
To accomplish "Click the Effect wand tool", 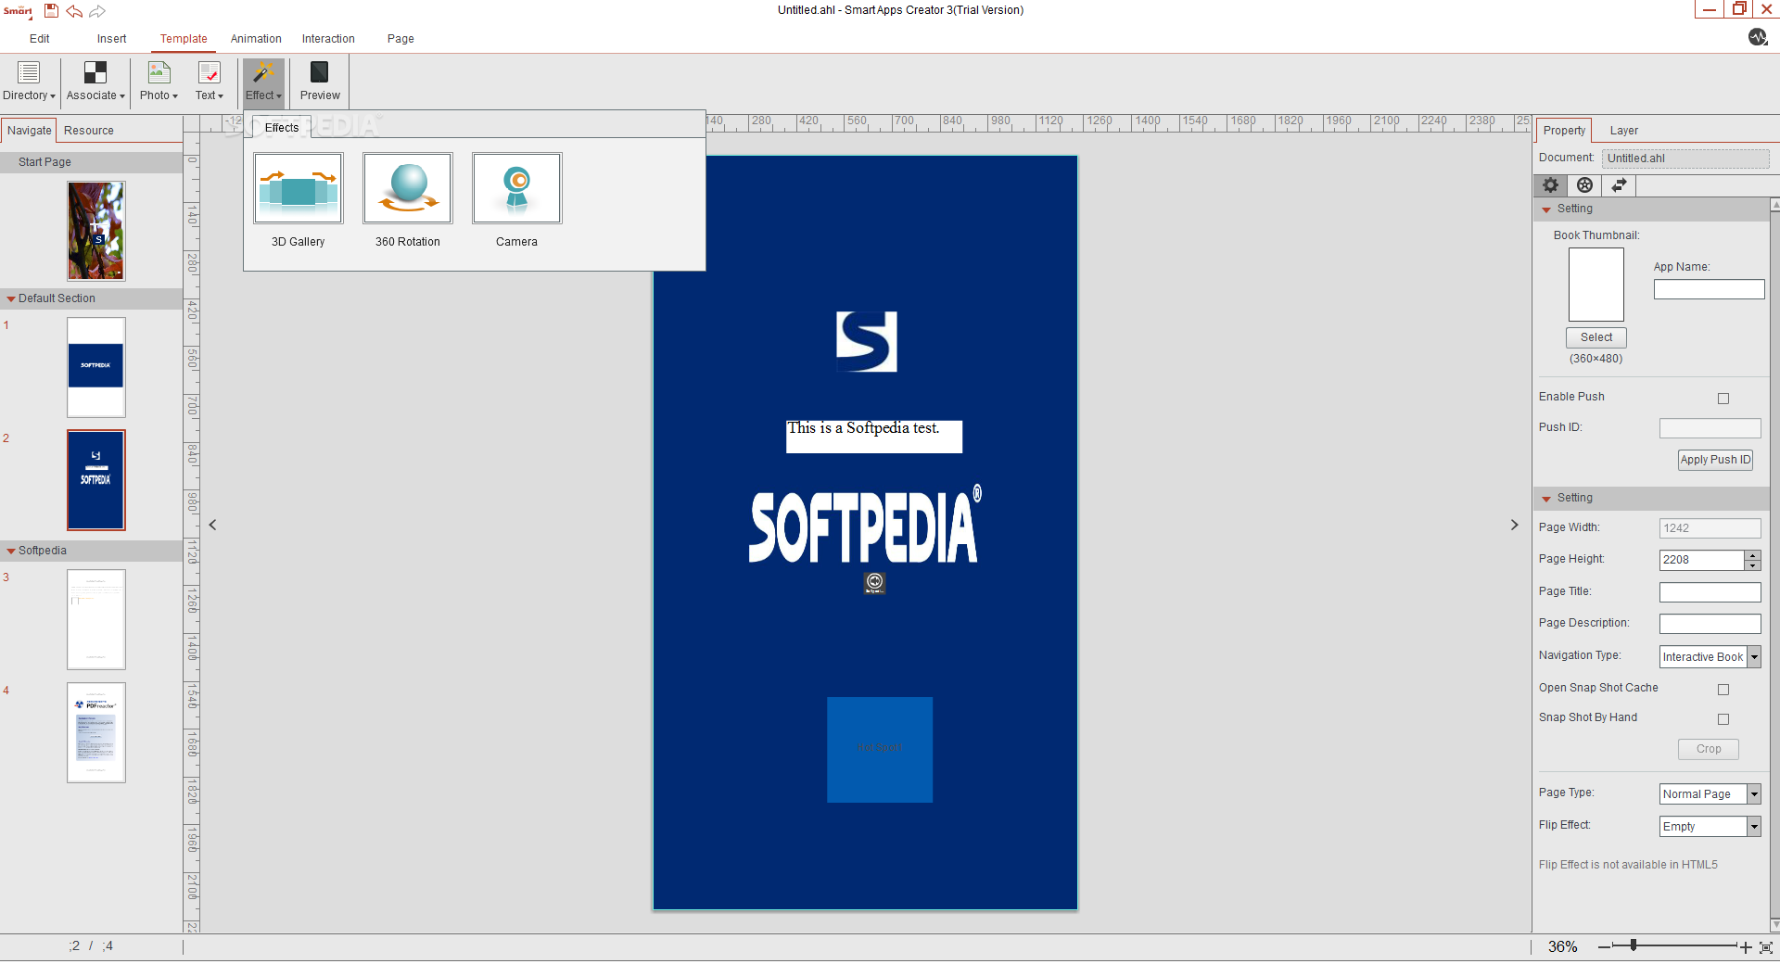I will point(263,82).
